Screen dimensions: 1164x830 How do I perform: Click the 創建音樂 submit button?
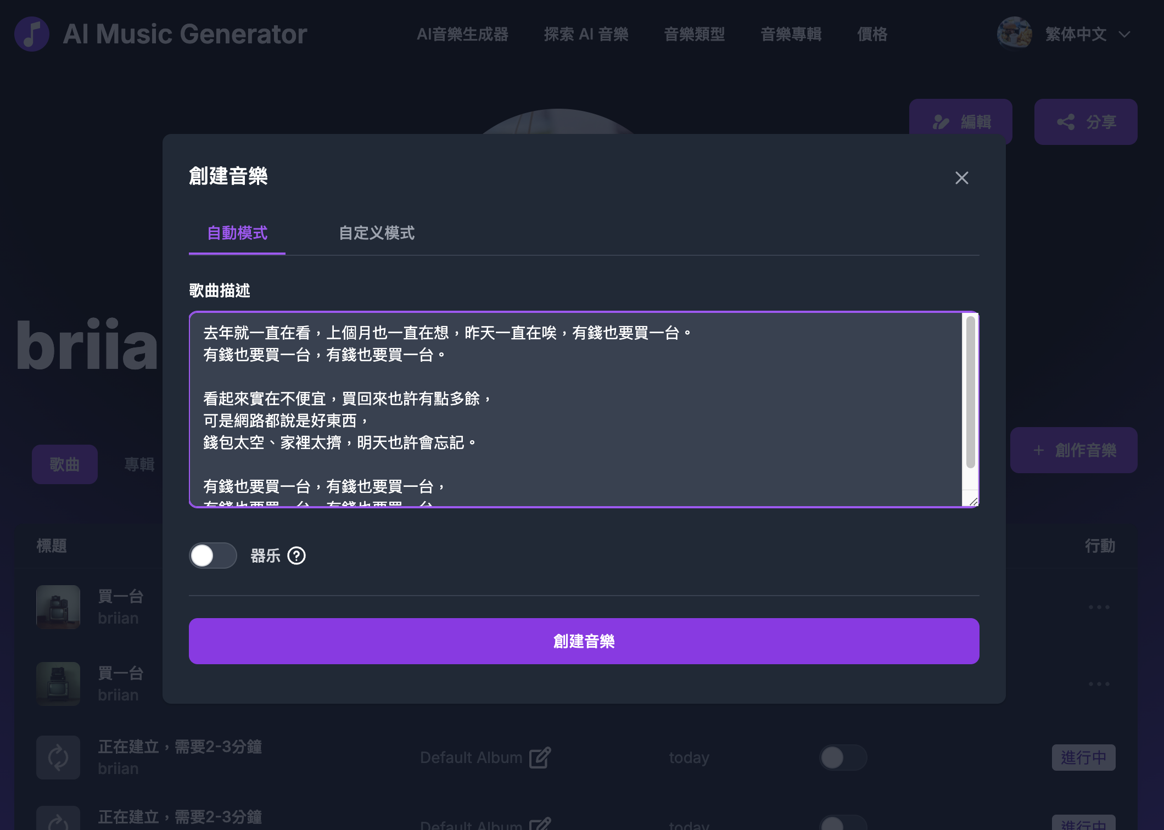(x=584, y=641)
